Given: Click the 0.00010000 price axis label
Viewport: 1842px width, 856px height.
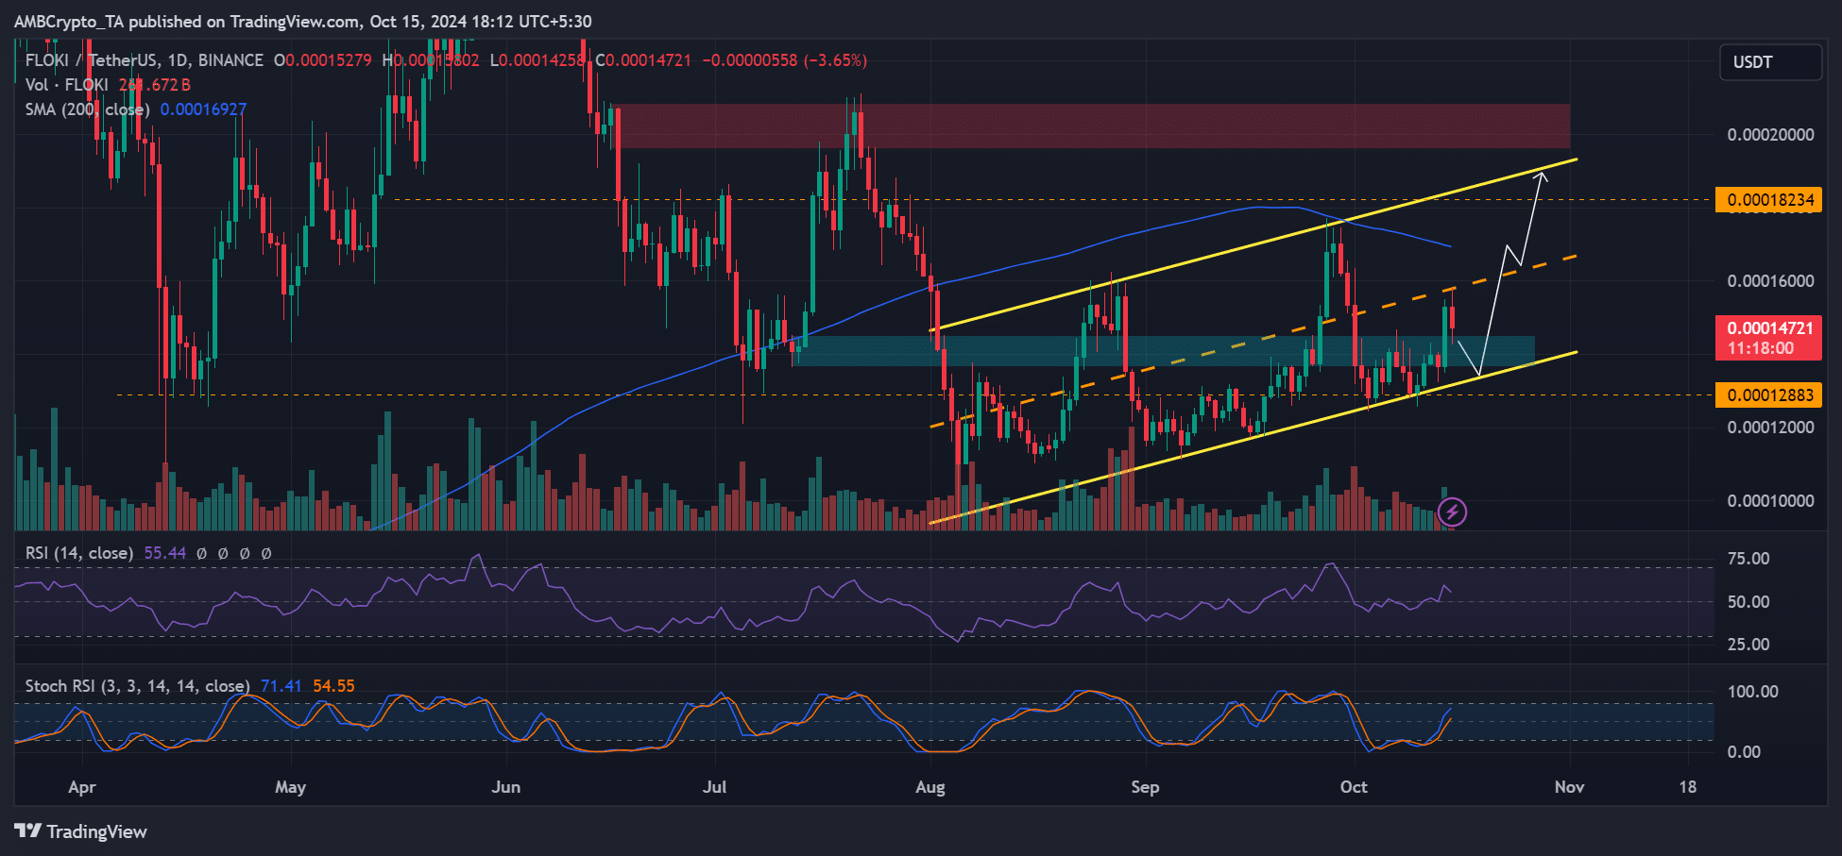Looking at the screenshot, I should [x=1770, y=501].
